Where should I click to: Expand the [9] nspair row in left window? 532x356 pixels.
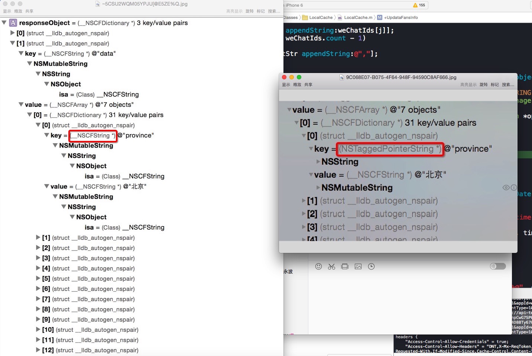(x=38, y=319)
